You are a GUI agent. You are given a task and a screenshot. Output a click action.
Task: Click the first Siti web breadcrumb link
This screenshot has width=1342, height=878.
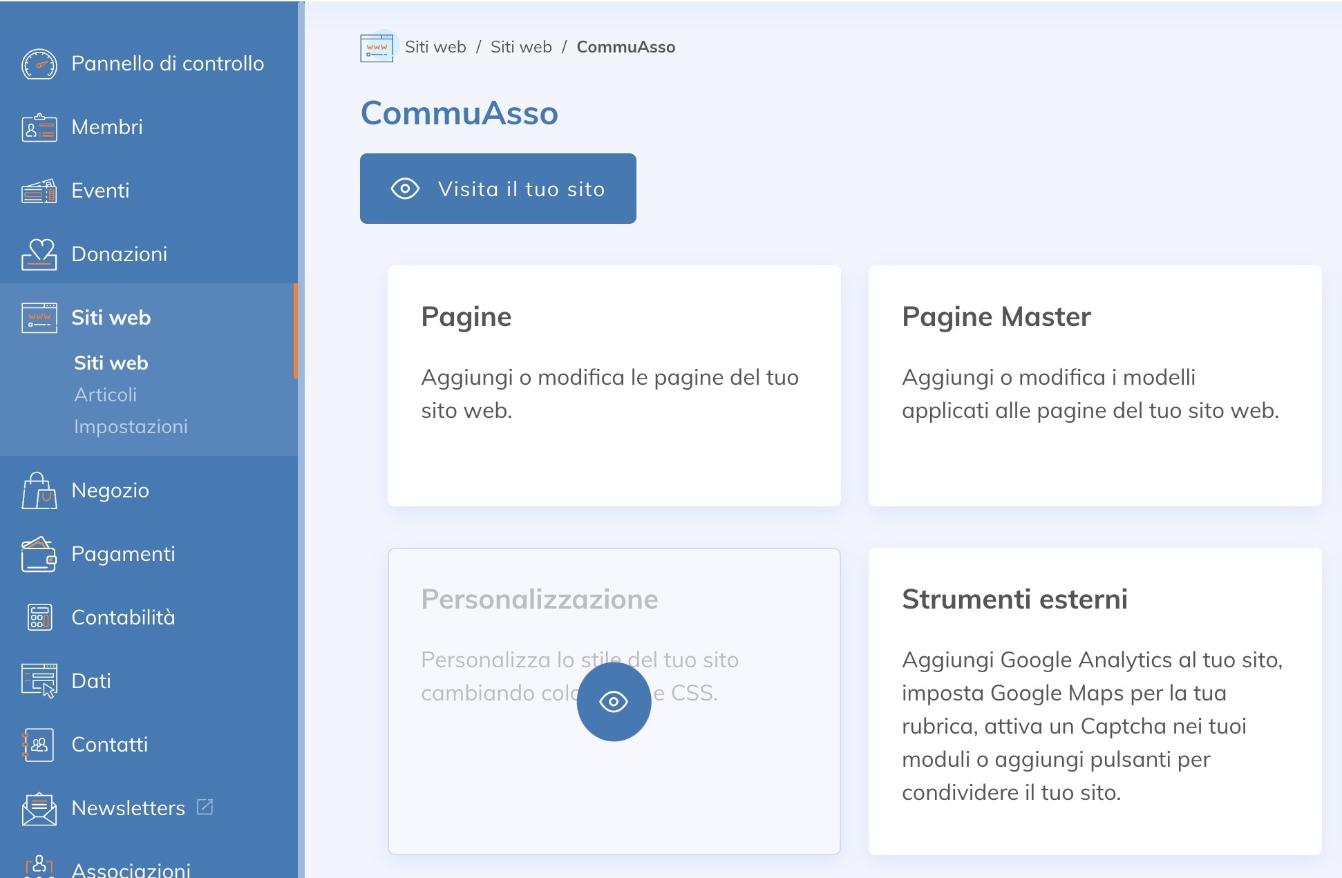point(435,47)
